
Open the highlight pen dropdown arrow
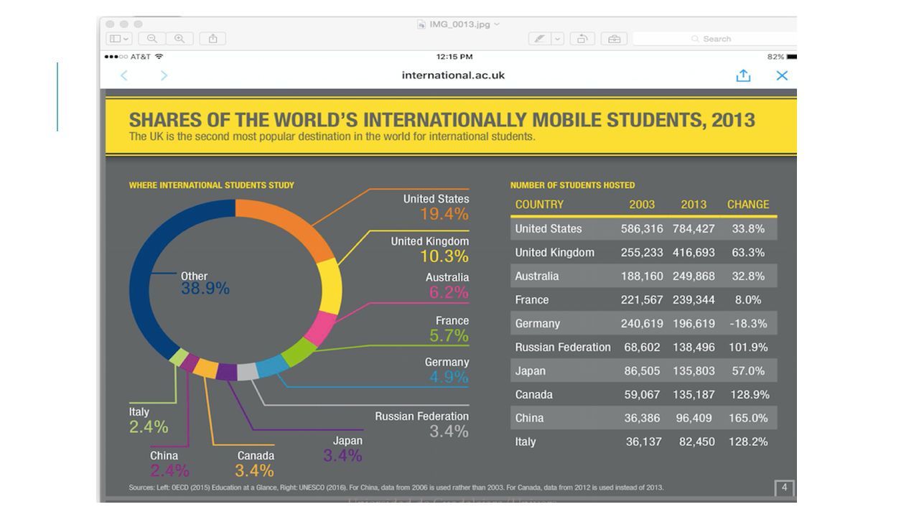[558, 39]
